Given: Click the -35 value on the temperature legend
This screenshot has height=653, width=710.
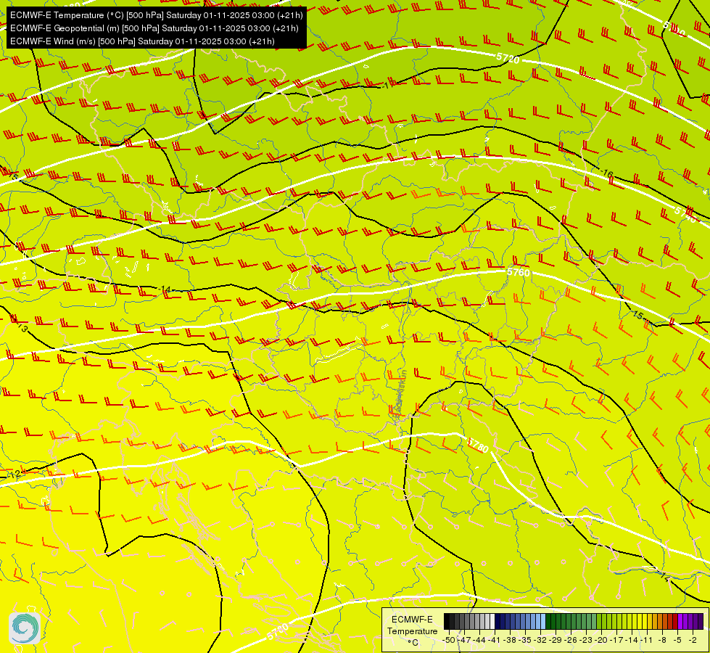Looking at the screenshot, I should click(x=525, y=640).
